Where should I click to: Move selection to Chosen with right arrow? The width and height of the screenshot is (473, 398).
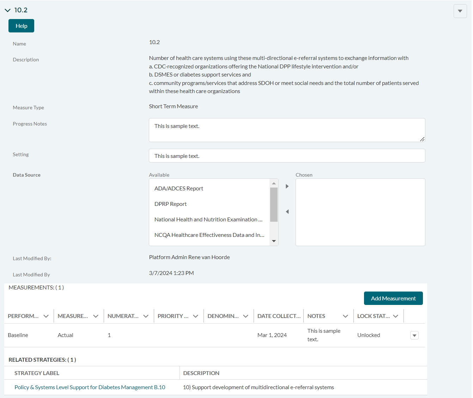coord(287,186)
